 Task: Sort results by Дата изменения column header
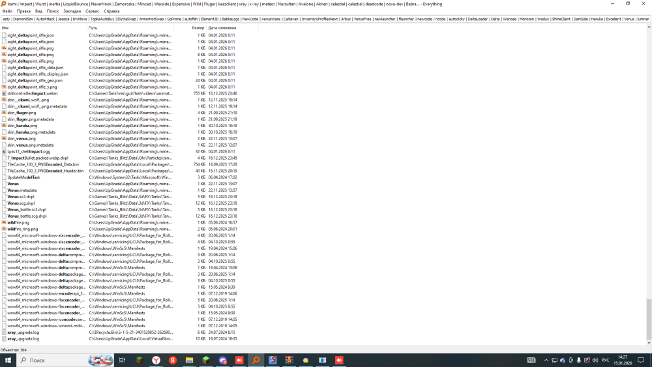click(x=232, y=28)
